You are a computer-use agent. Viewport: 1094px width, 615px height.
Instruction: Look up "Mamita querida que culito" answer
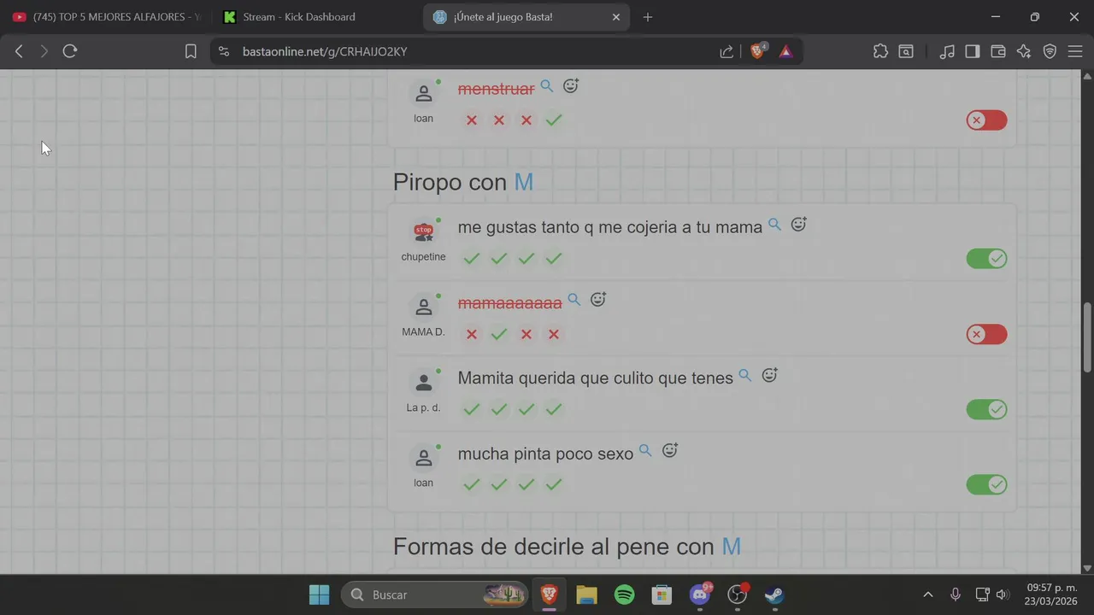(x=745, y=375)
